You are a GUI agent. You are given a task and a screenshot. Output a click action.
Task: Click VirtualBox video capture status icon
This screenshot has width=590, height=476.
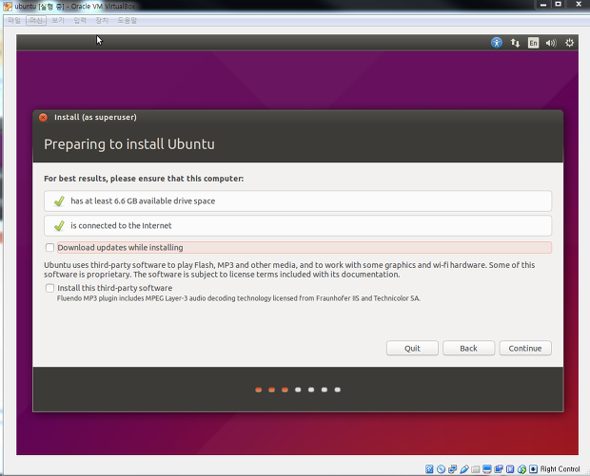[x=499, y=468]
